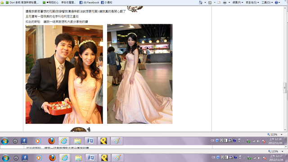
Task: Click Facebook icon in the 12:17 taskbar
Action: 25,158
